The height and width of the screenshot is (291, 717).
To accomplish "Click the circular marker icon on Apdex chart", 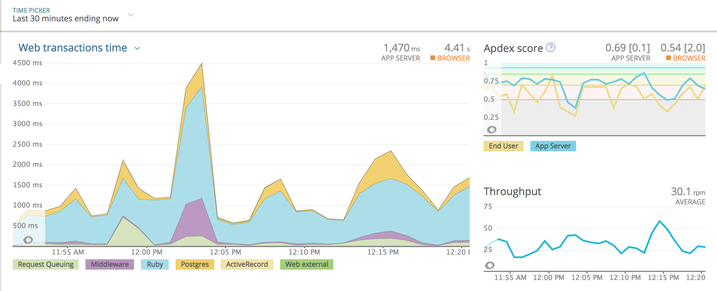I will (x=492, y=130).
